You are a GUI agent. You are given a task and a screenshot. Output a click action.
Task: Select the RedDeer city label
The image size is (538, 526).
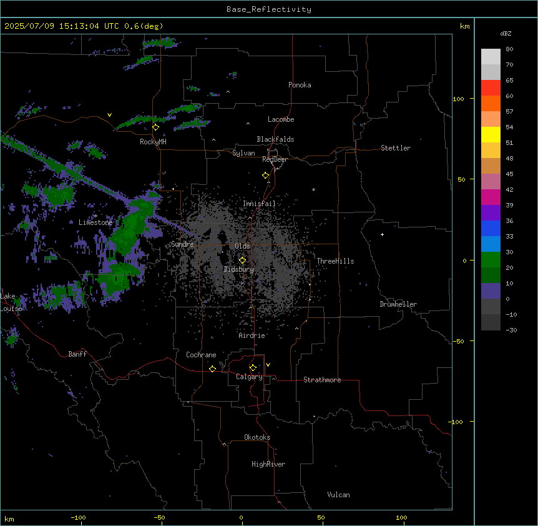click(x=275, y=159)
